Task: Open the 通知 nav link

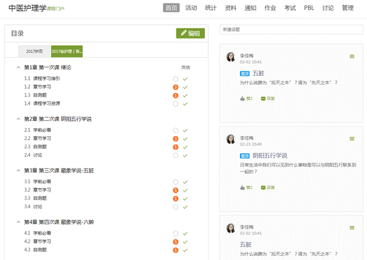Action: (251, 8)
